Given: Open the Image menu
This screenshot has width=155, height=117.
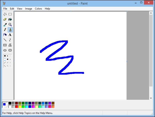Looking at the screenshot, I should 29,9.
